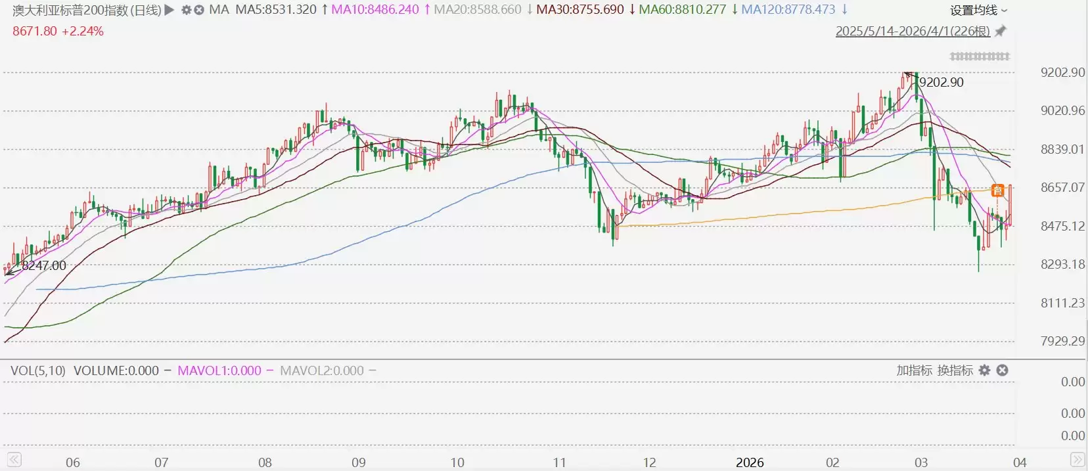Remove the MA indicator with X icon
Screen dimensions: 1088x471
point(198,10)
